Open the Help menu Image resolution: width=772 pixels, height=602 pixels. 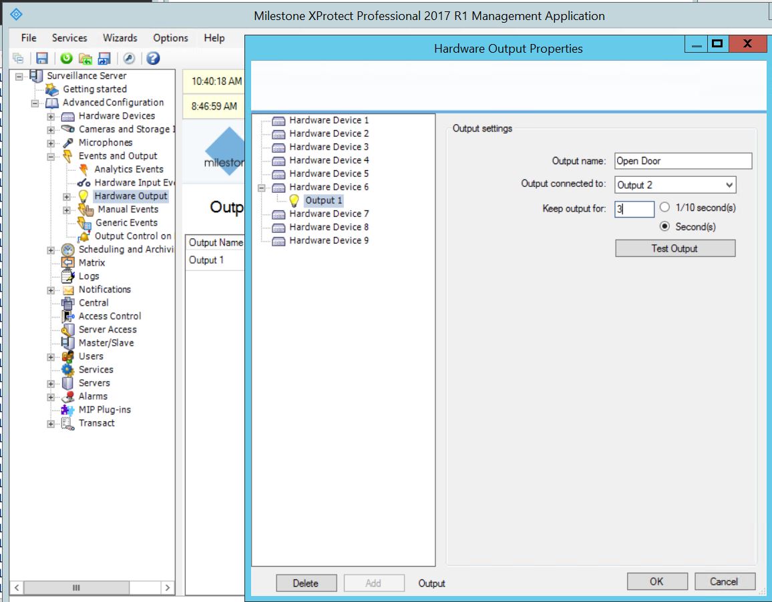coord(214,38)
